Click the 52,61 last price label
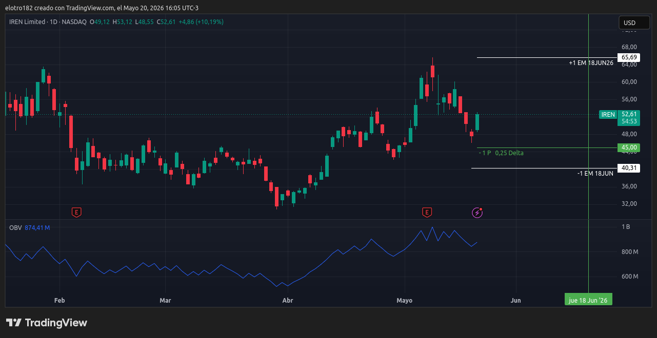 click(629, 114)
